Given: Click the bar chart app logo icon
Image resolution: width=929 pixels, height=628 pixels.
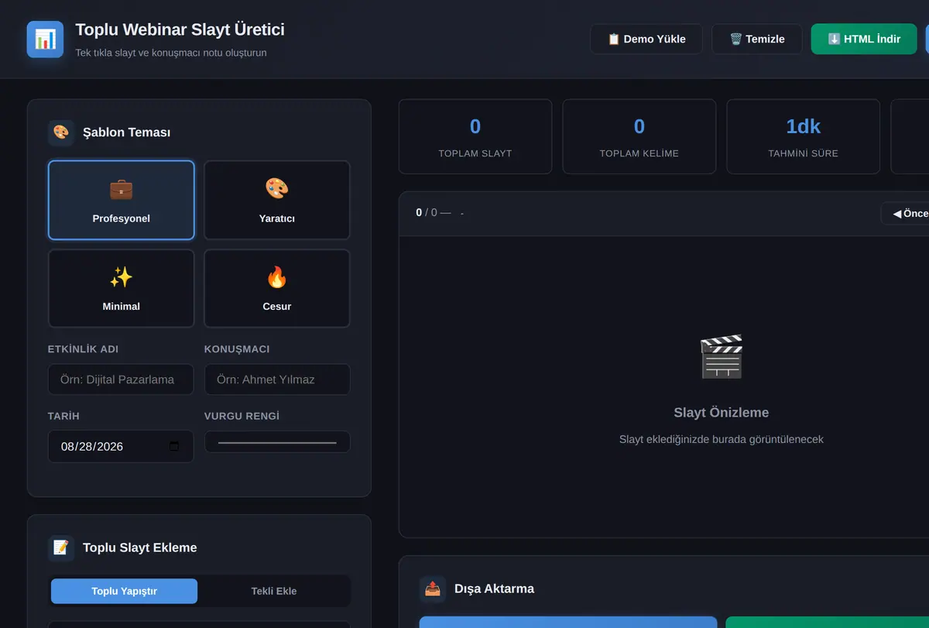Looking at the screenshot, I should [x=45, y=39].
